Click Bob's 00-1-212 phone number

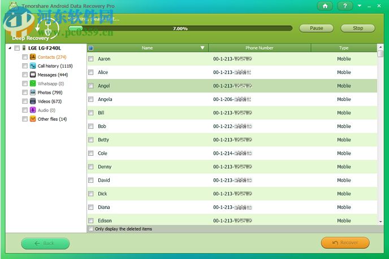click(232, 126)
